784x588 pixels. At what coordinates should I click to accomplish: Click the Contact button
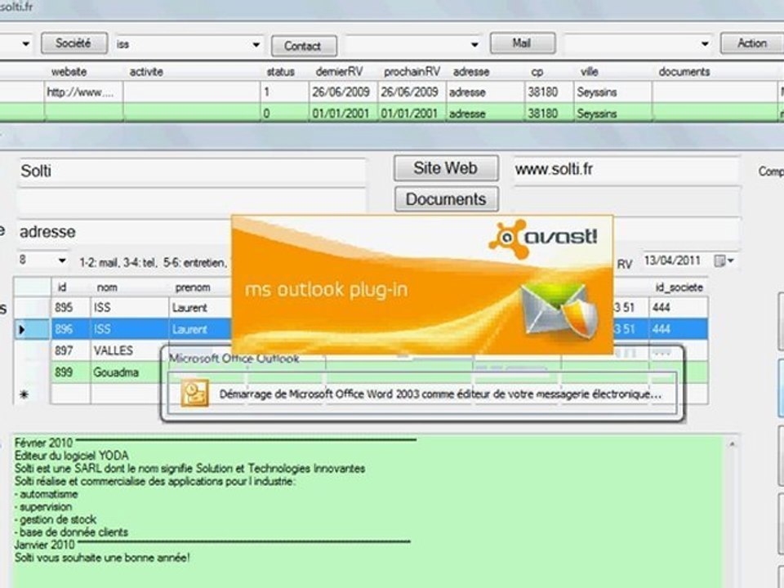pyautogui.click(x=304, y=46)
